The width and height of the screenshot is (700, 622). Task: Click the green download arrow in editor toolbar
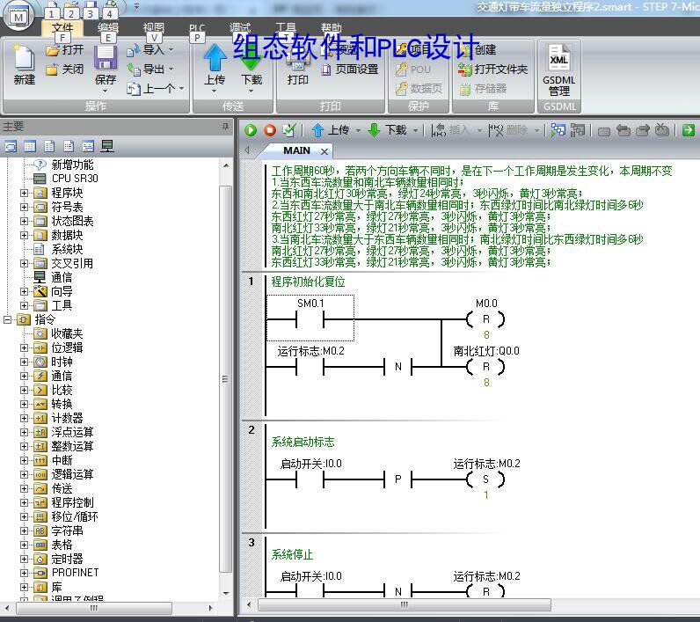pyautogui.click(x=374, y=130)
